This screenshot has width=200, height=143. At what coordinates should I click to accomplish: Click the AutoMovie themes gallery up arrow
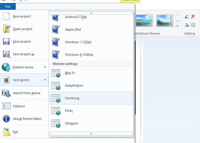177,15
